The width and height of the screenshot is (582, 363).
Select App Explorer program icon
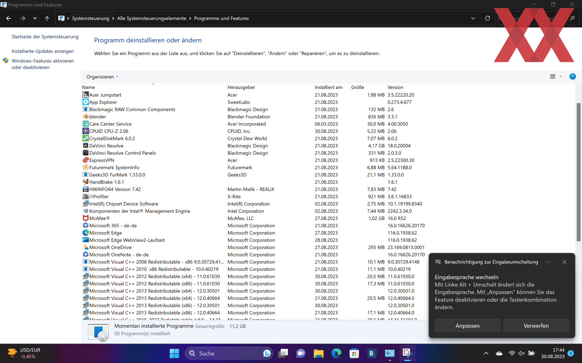coord(85,102)
